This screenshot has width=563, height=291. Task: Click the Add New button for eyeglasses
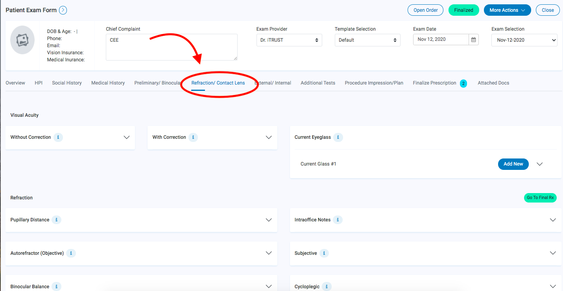point(513,164)
